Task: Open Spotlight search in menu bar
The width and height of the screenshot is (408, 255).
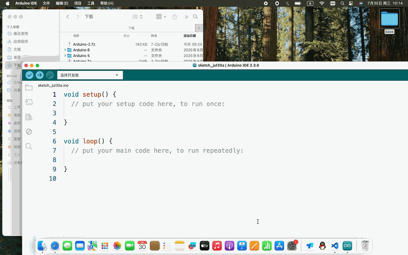Action: tap(342, 4)
